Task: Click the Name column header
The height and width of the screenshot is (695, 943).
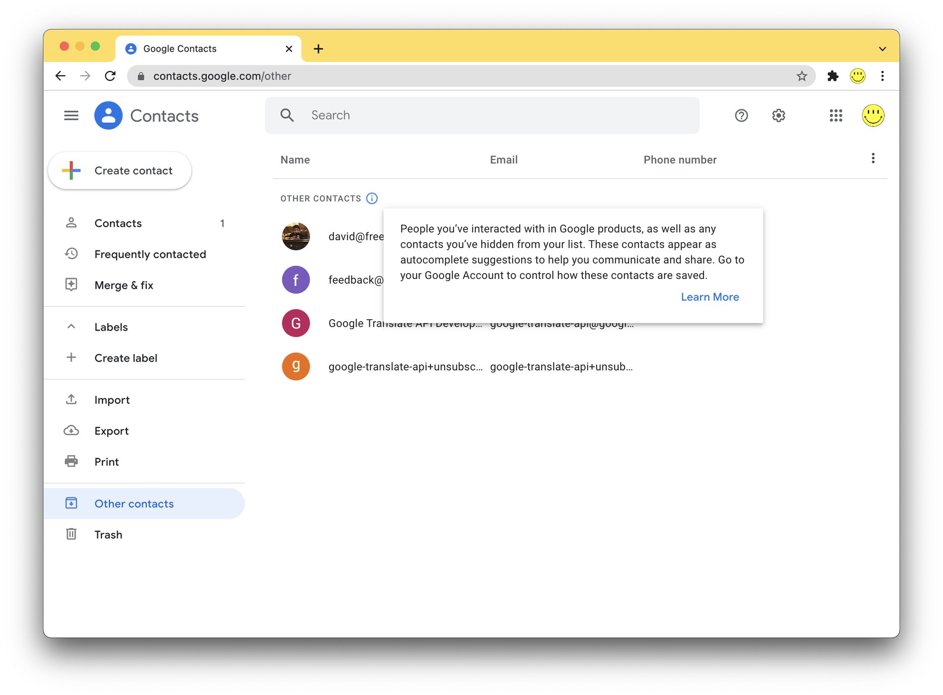Action: pos(295,160)
